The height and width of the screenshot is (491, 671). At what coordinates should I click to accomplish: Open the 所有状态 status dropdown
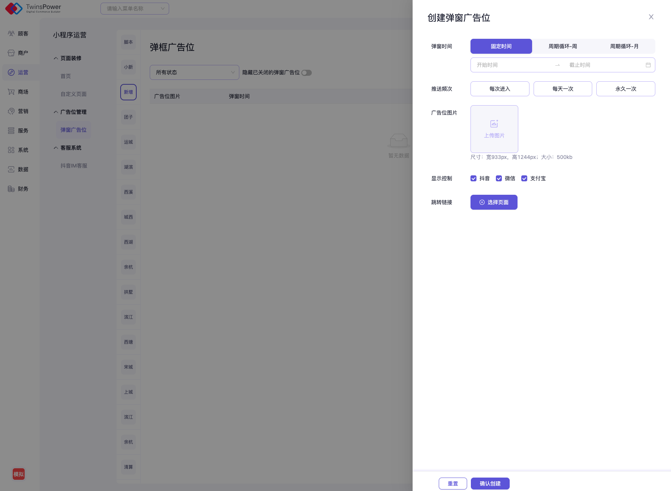click(194, 72)
